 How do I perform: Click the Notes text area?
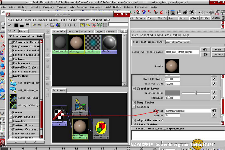(178, 135)
